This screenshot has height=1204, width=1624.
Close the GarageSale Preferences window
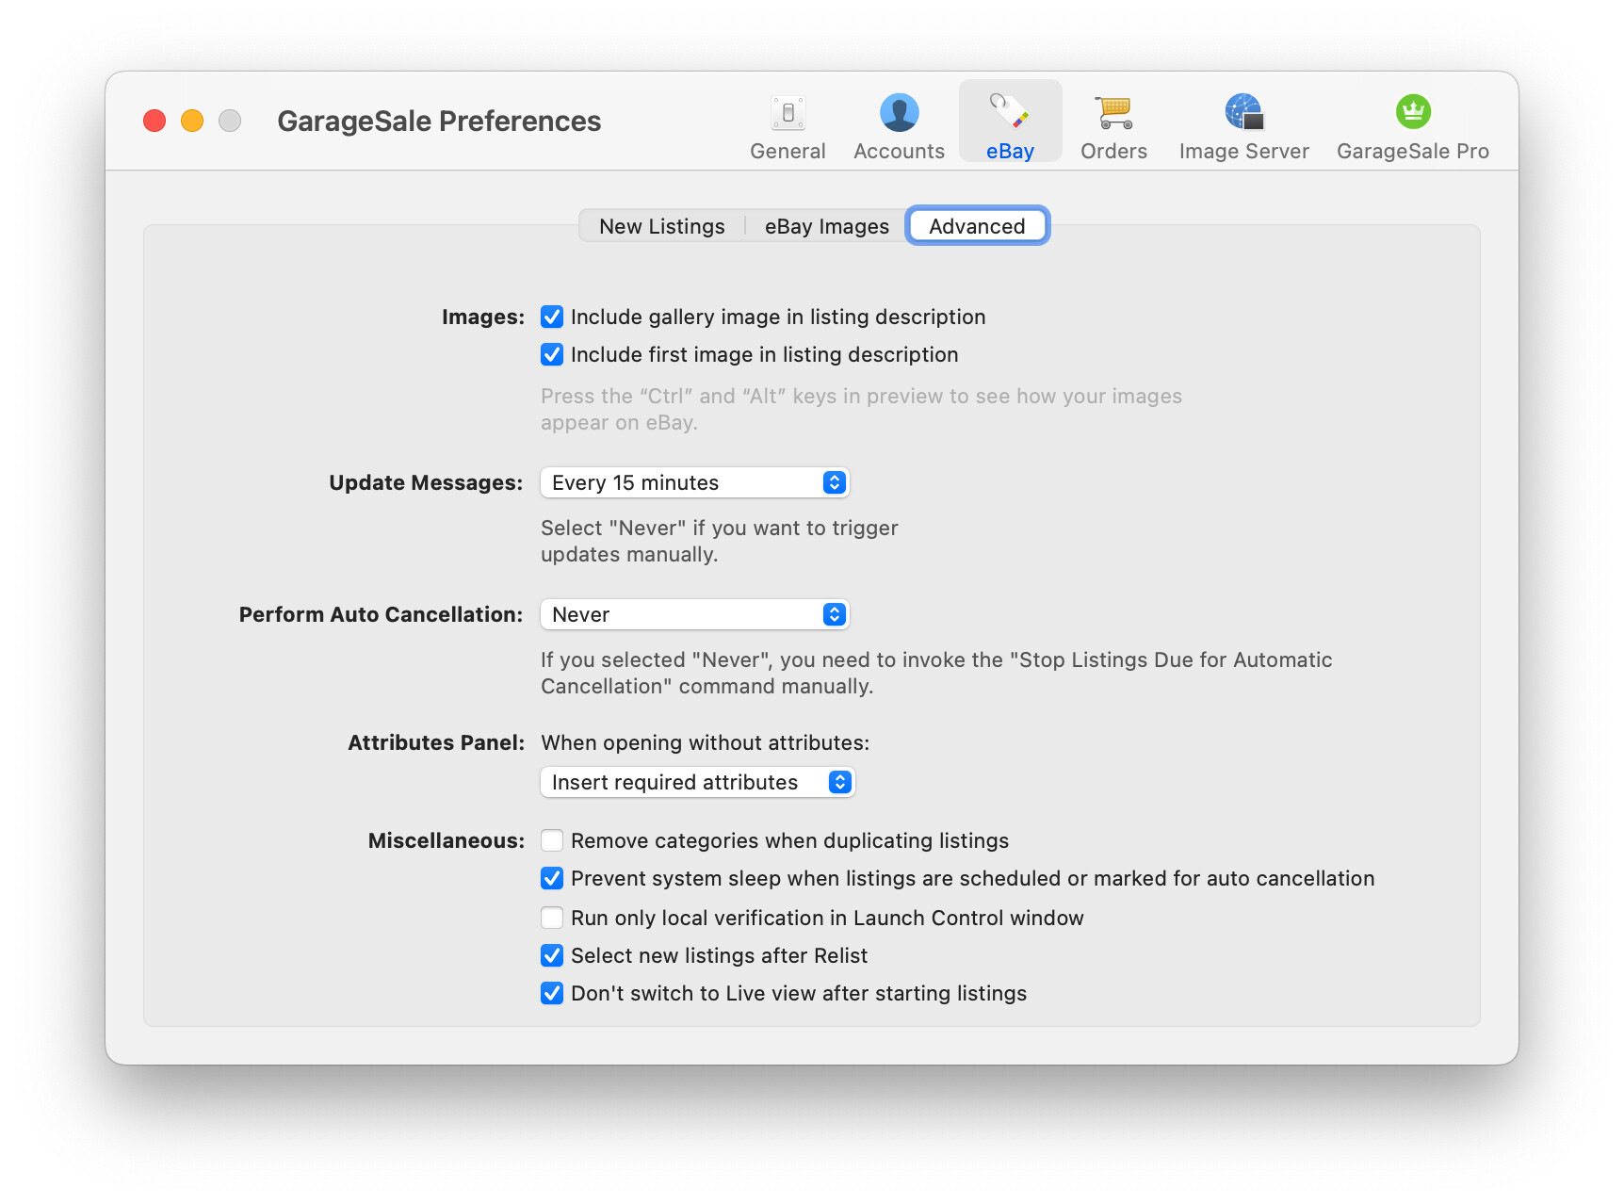154,121
